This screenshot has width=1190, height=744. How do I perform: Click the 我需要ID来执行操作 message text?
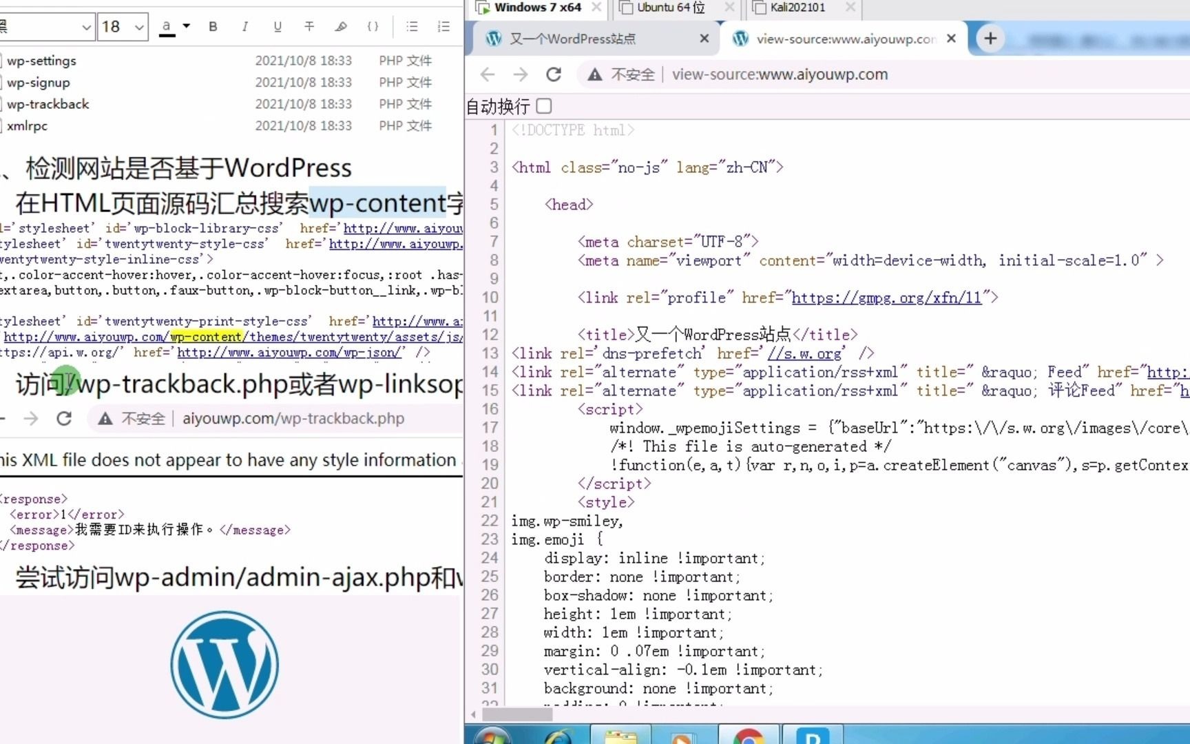pyautogui.click(x=144, y=530)
